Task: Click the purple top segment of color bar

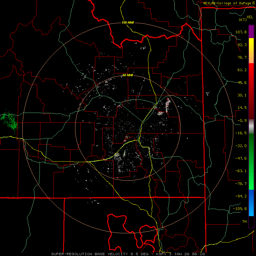Action: 251,32
